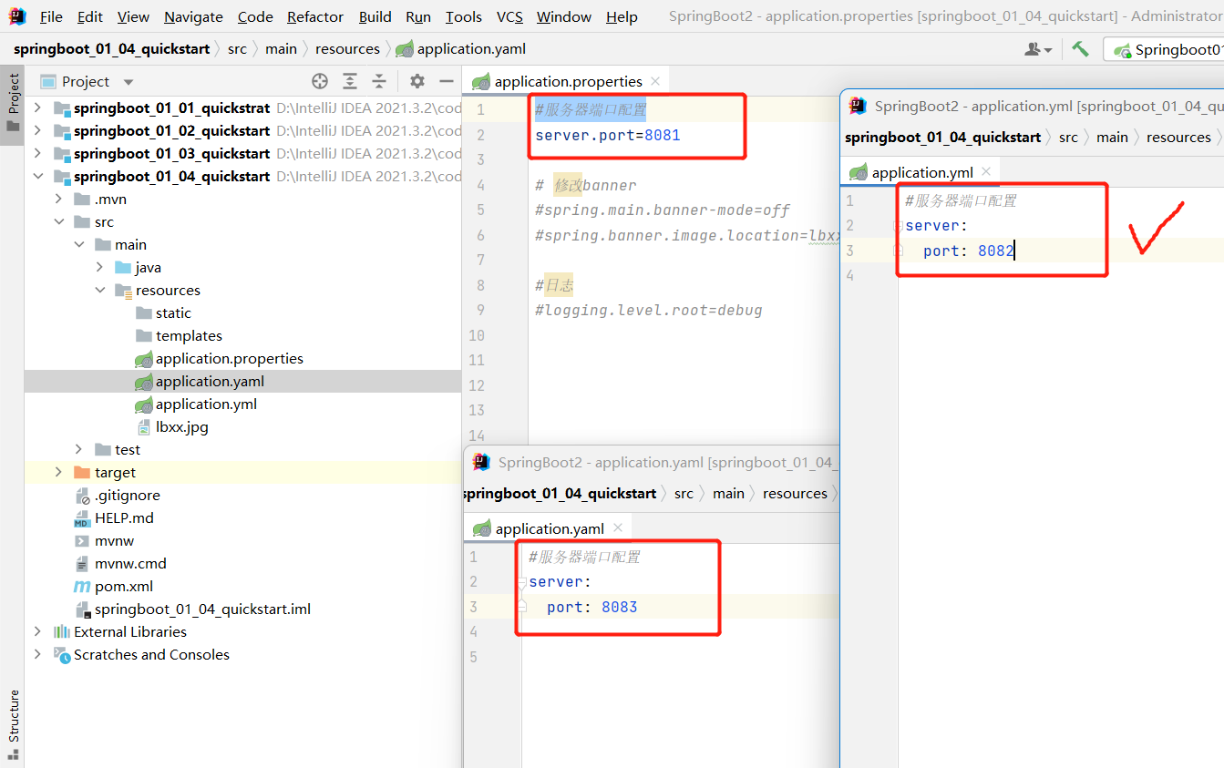1224x768 pixels.
Task: Click the IntelliJ IDEA logo in title bar
Action: (17, 15)
